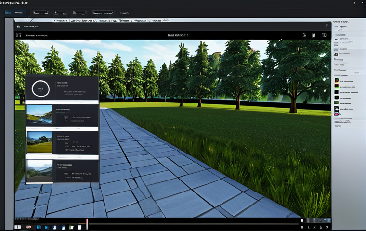Viewport: 366px width, 231px height.
Task: Click the small preview strip below the viewport
Action: pyautogui.click(x=319, y=220)
